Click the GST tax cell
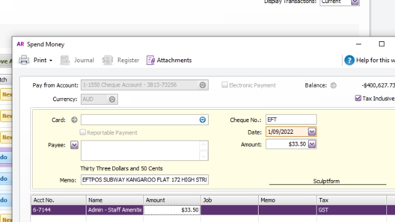The width and height of the screenshot is (395, 222). [351, 210]
